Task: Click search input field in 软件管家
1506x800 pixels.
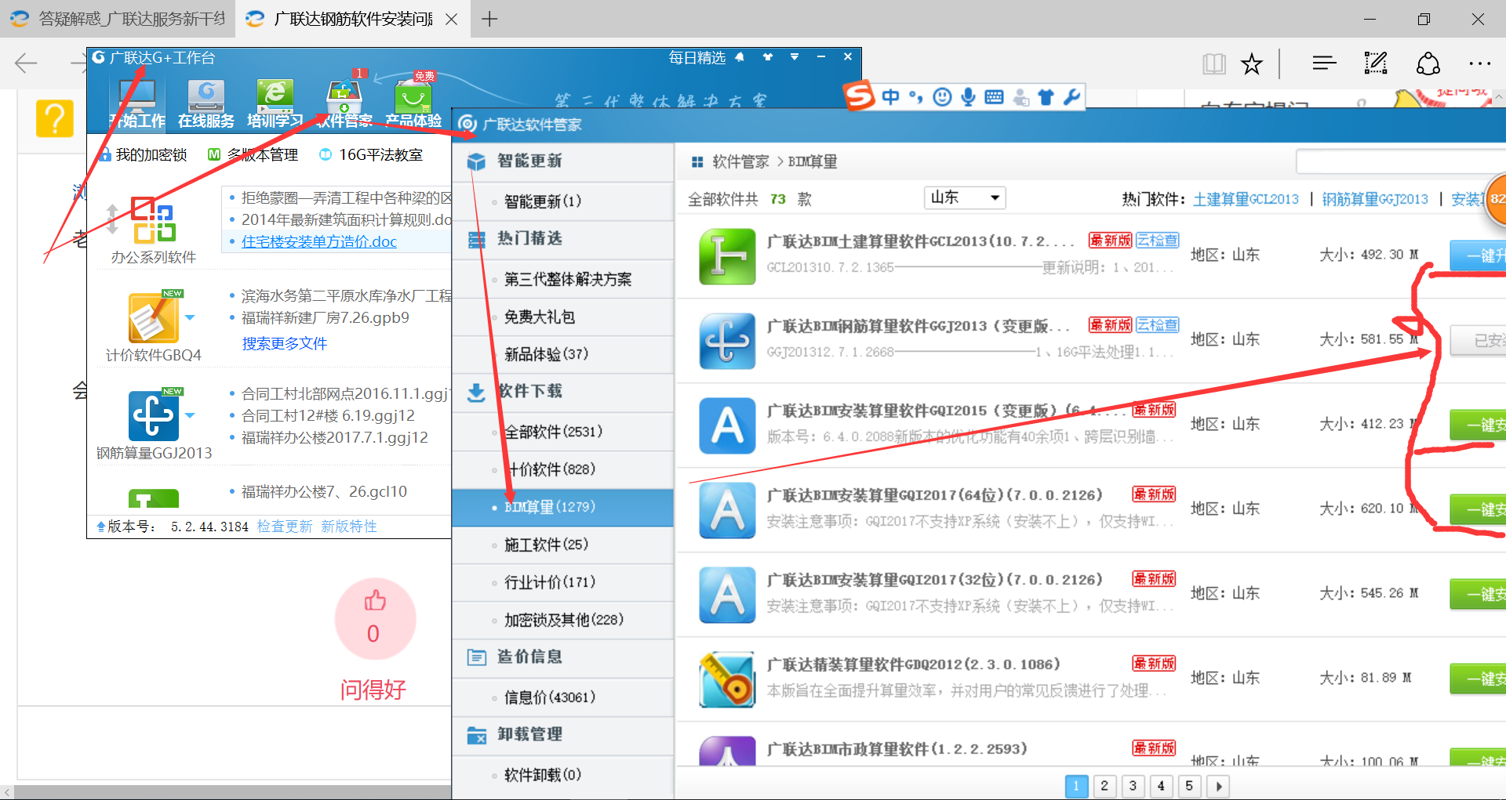Action: pos(1401,161)
